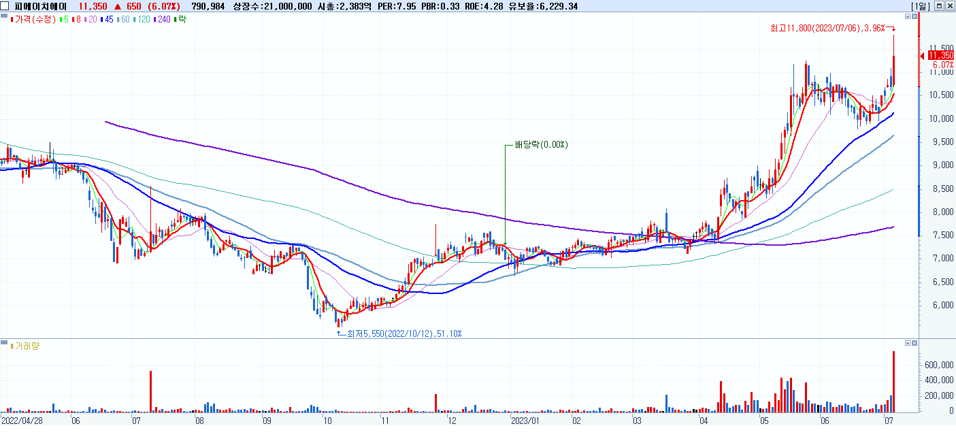This screenshot has height=441, width=956.
Task: Click the 배당락(0.00%) dividend marker label
Action: click(541, 145)
